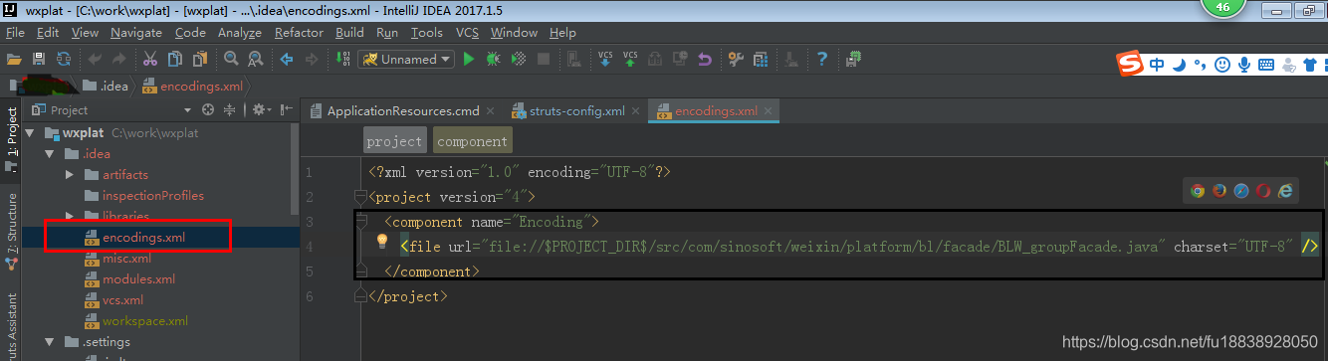Click Run with Coverage icon
The width and height of the screenshot is (1328, 361).
[x=518, y=59]
